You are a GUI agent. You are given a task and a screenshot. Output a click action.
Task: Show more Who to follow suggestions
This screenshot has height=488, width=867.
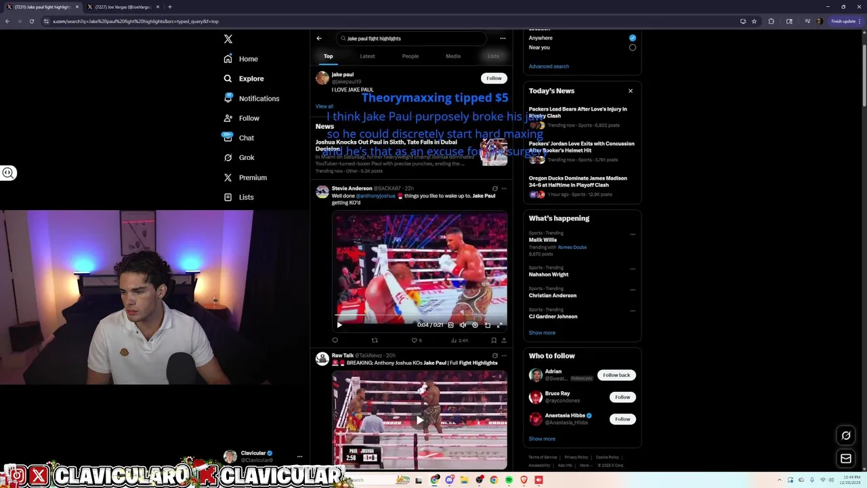542,439
